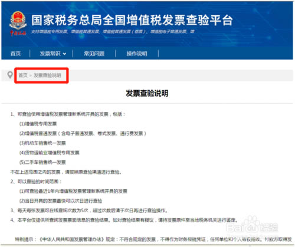Click the line (2)增值税普通发票
This screenshot has width=295, height=247.
(83, 133)
